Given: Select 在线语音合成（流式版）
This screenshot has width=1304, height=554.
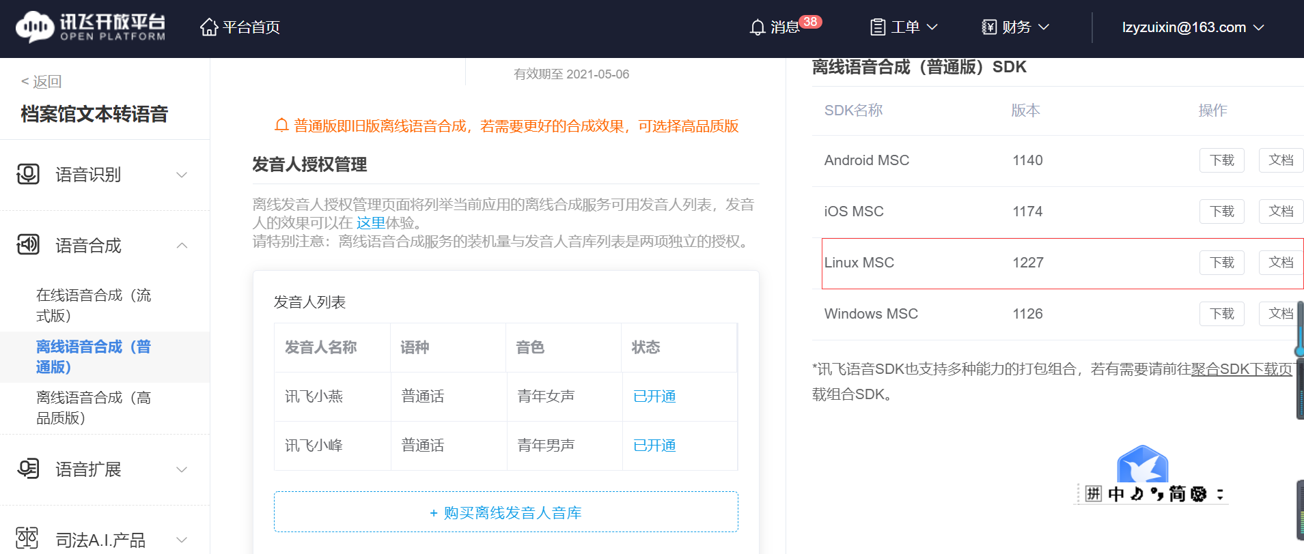Looking at the screenshot, I should (94, 305).
